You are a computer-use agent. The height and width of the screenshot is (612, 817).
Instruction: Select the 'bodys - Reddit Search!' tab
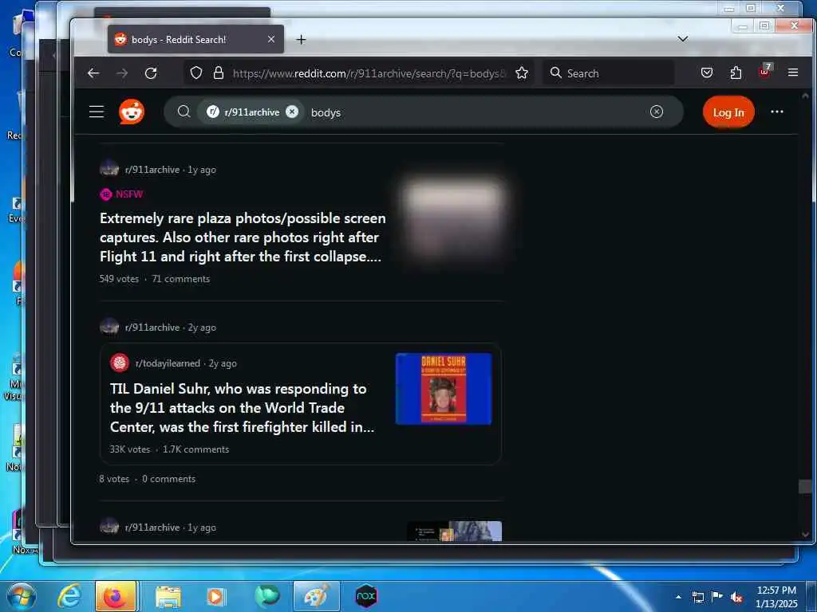196,39
